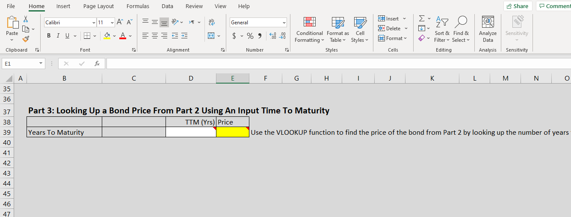Click Fill down icon
This screenshot has height=217, width=571.
pyautogui.click(x=422, y=29)
